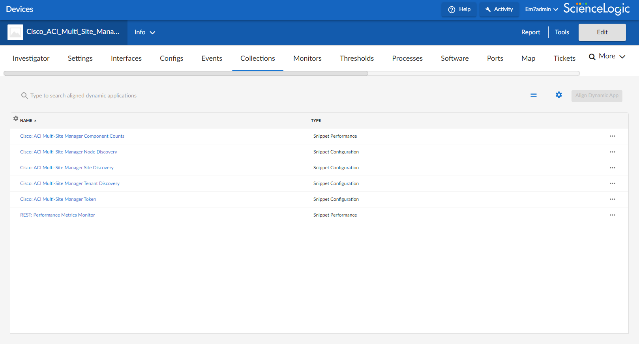Open actions menu for Manager Token row

coord(613,199)
